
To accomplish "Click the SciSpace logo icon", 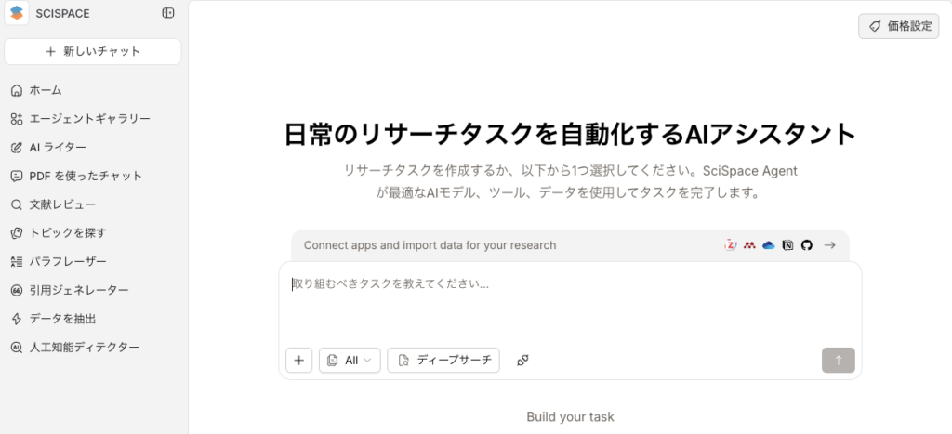I will (x=17, y=13).
